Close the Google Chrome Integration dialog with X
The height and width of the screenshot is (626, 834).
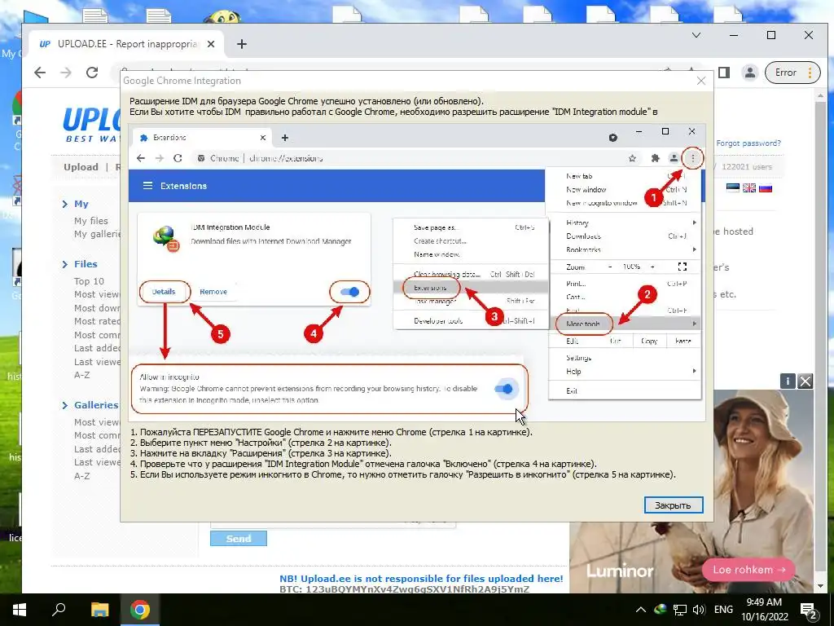pos(701,81)
